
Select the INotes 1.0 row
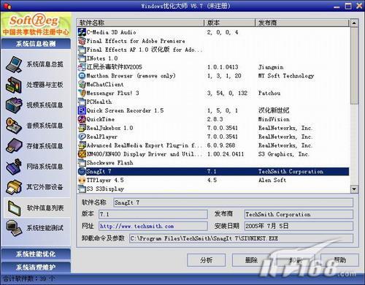(213, 58)
